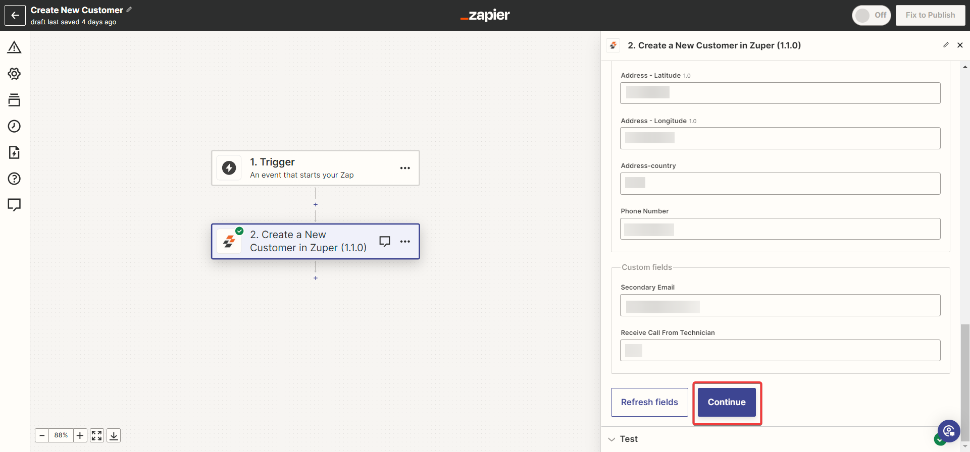Zoom out the canvas
This screenshot has width=970, height=452.
[x=42, y=435]
